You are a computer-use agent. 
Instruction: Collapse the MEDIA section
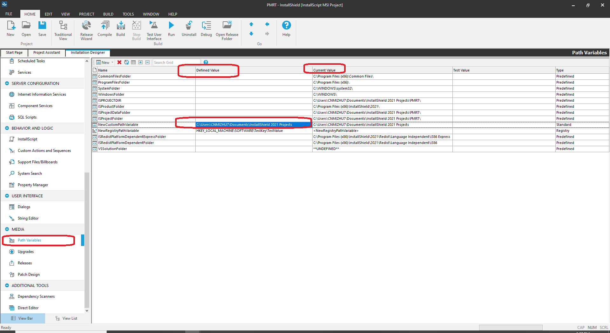(x=7, y=229)
